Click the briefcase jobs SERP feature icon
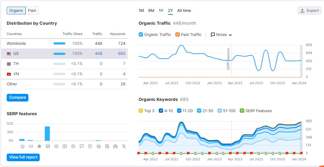 pyautogui.click(x=115, y=146)
